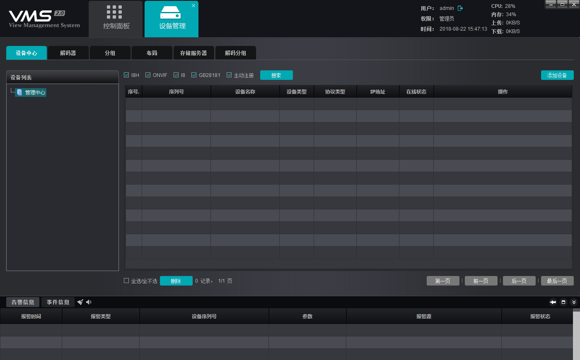Viewport: 580px width, 360px height.
Task: Uncheck the 主动注册 checkbox
Action: (229, 75)
